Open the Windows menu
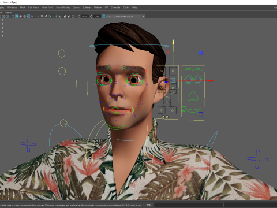 point(12,8)
